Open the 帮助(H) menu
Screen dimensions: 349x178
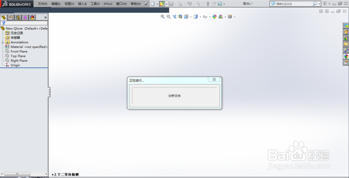click(x=135, y=4)
